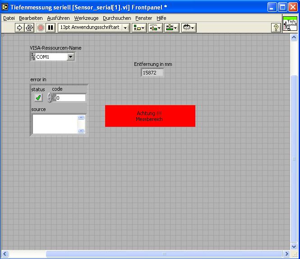Click vertical scrollbar down arrow
The image size is (300, 259).
294,246
